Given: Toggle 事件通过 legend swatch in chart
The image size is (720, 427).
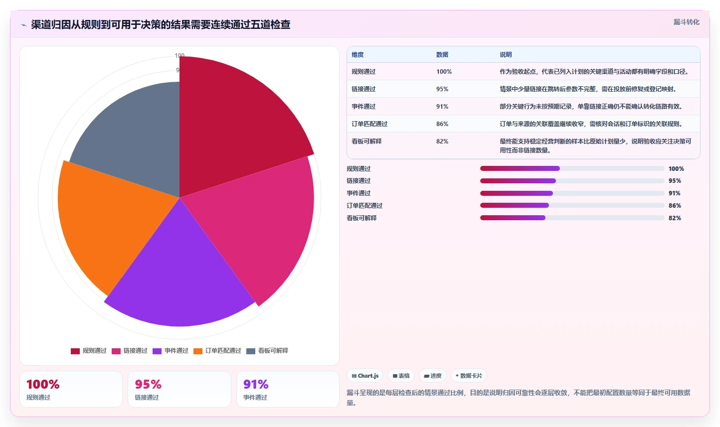Looking at the screenshot, I should [157, 351].
